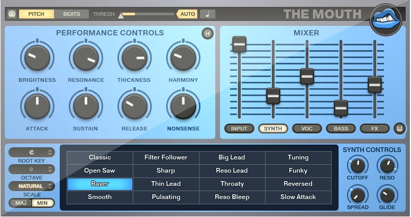
Task: Click the Spread knob
Action: coord(358,195)
